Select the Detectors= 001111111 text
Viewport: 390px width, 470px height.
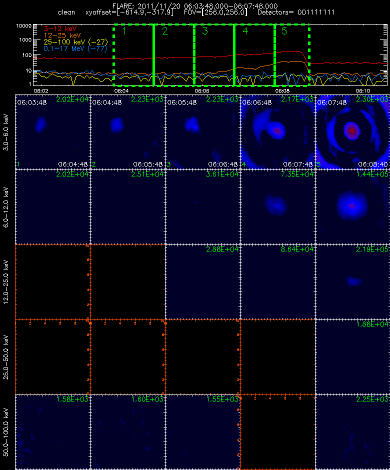[296, 12]
